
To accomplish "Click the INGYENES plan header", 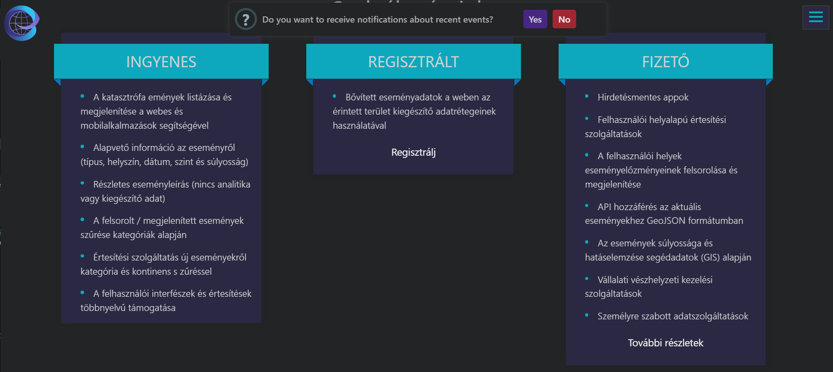I will [x=161, y=61].
